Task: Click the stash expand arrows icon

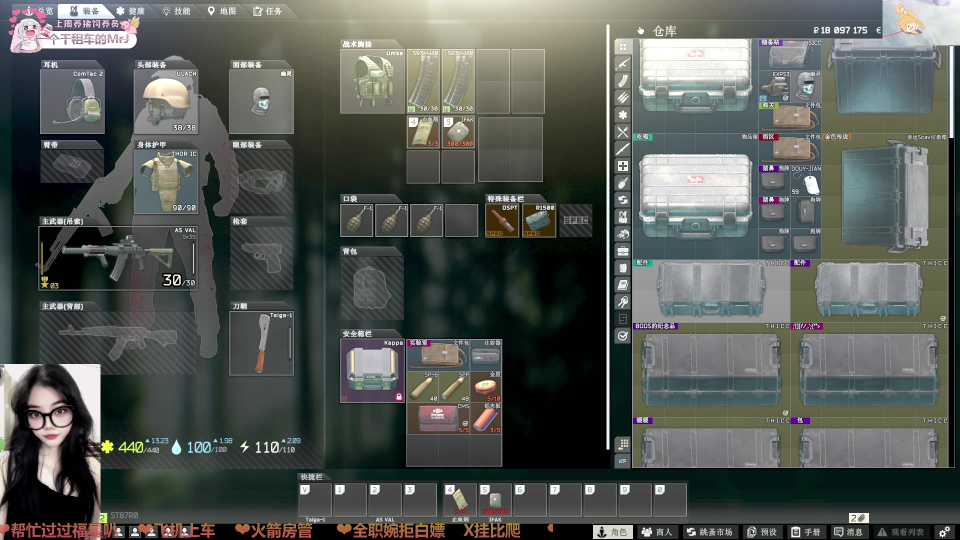Action: pos(622,461)
